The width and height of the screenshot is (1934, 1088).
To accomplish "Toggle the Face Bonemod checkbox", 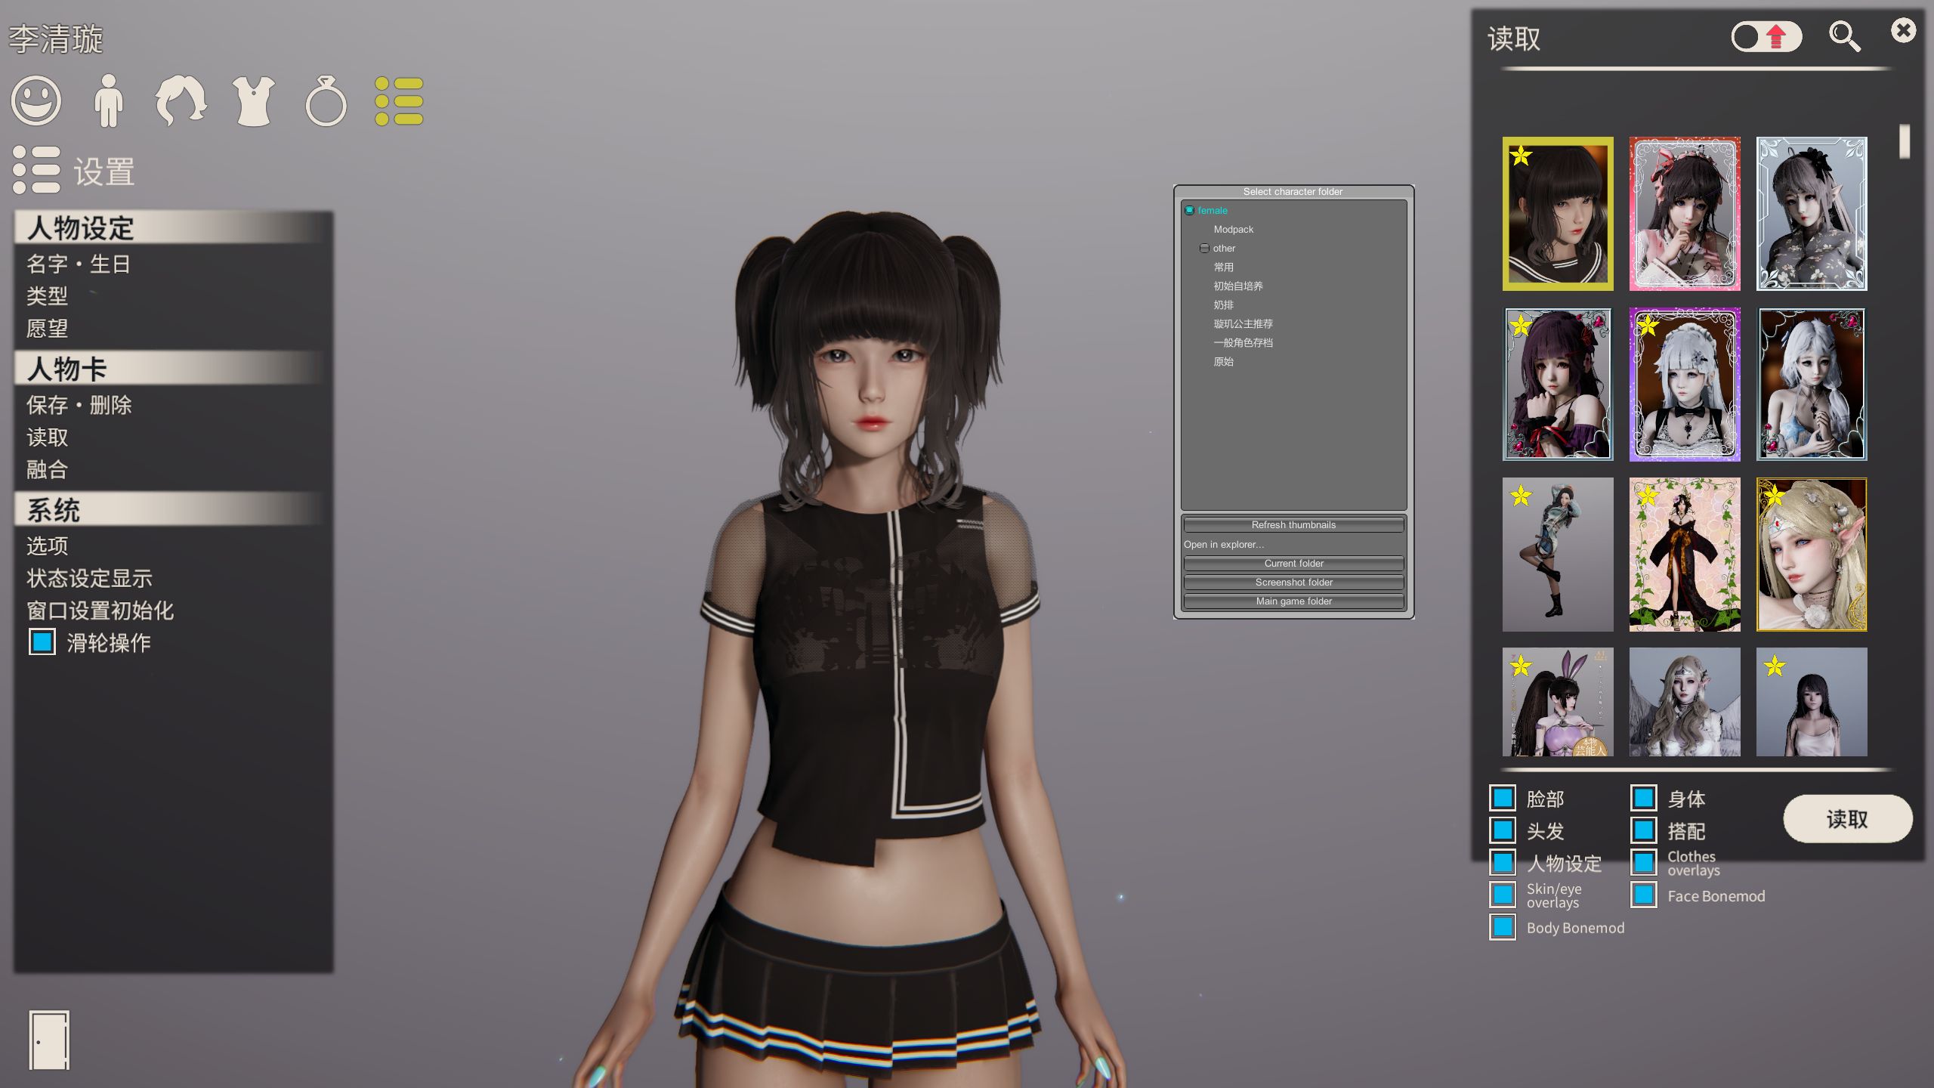I will (x=1643, y=895).
